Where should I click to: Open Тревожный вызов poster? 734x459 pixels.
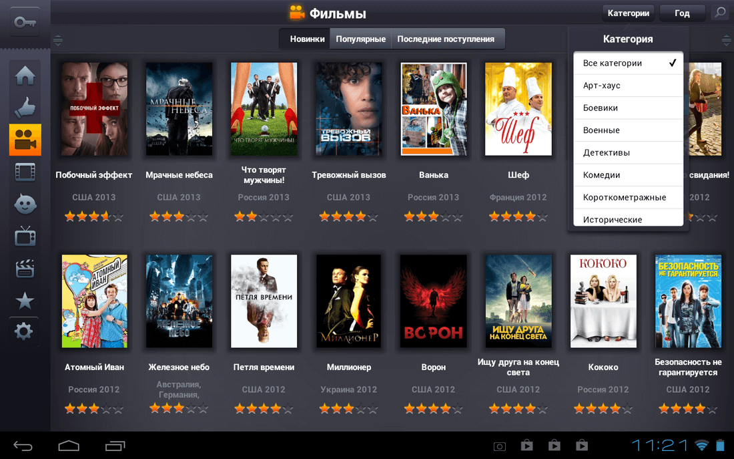coord(349,109)
